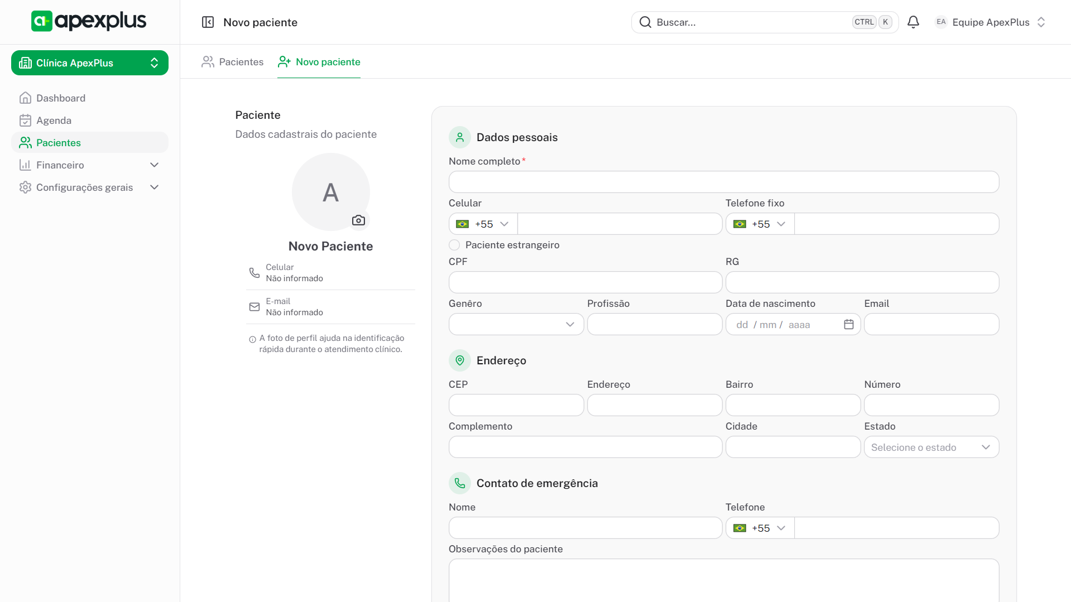Switch to the Pacientes tab

pyautogui.click(x=233, y=62)
